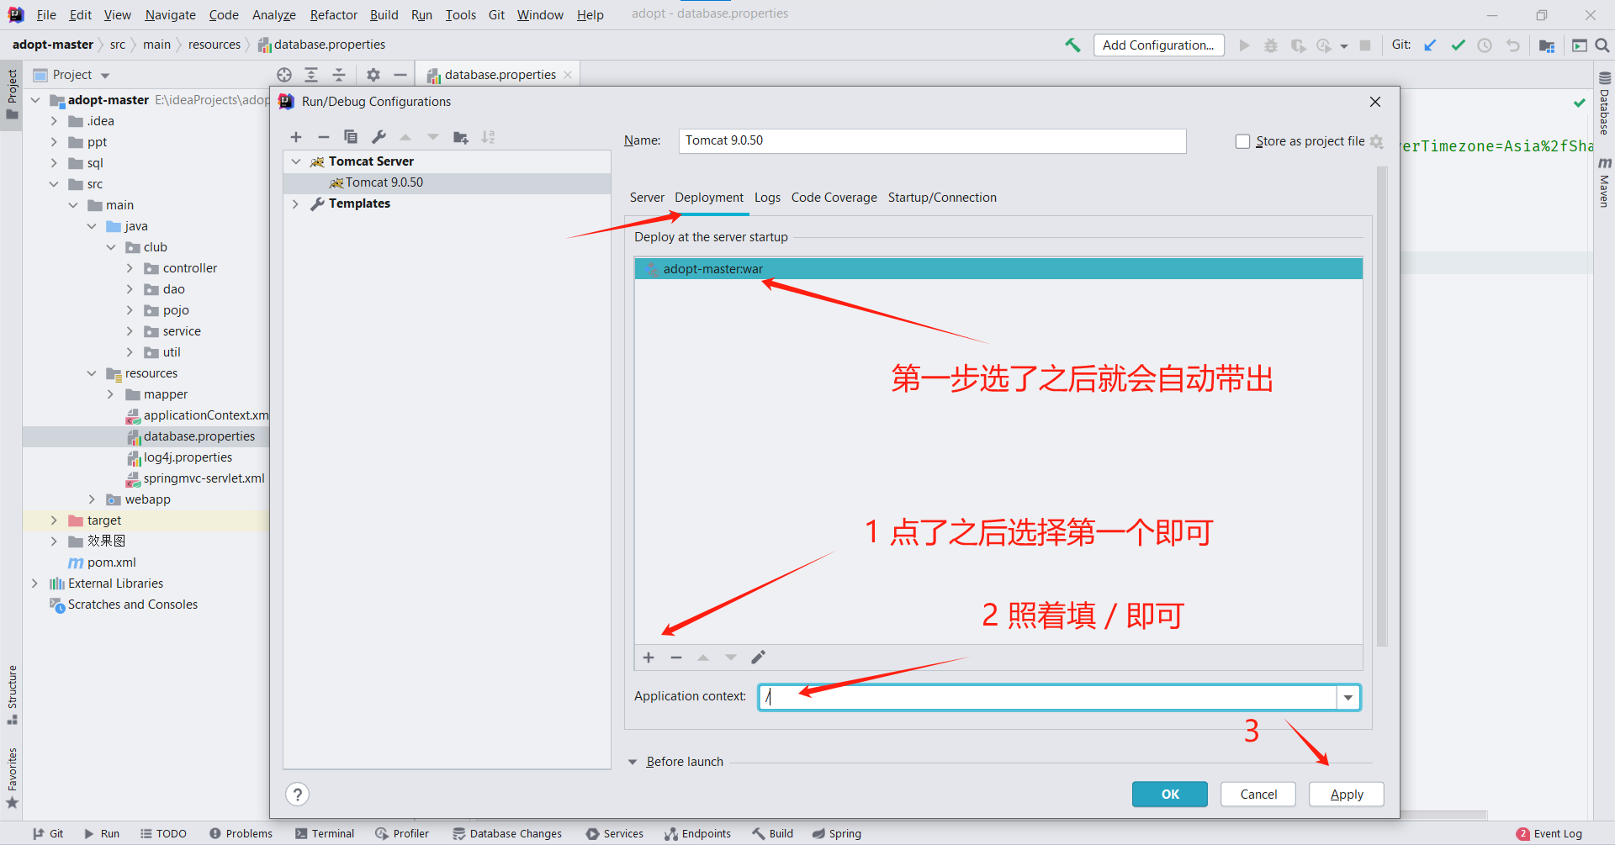Switch to the Startup/Connection tab
The height and width of the screenshot is (845, 1615).
pos(942,198)
